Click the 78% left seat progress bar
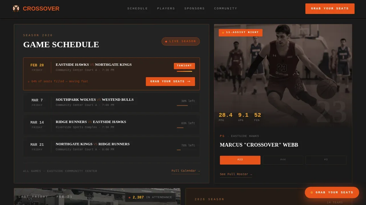Screen dimensions: 366x205 click(x=186, y=150)
